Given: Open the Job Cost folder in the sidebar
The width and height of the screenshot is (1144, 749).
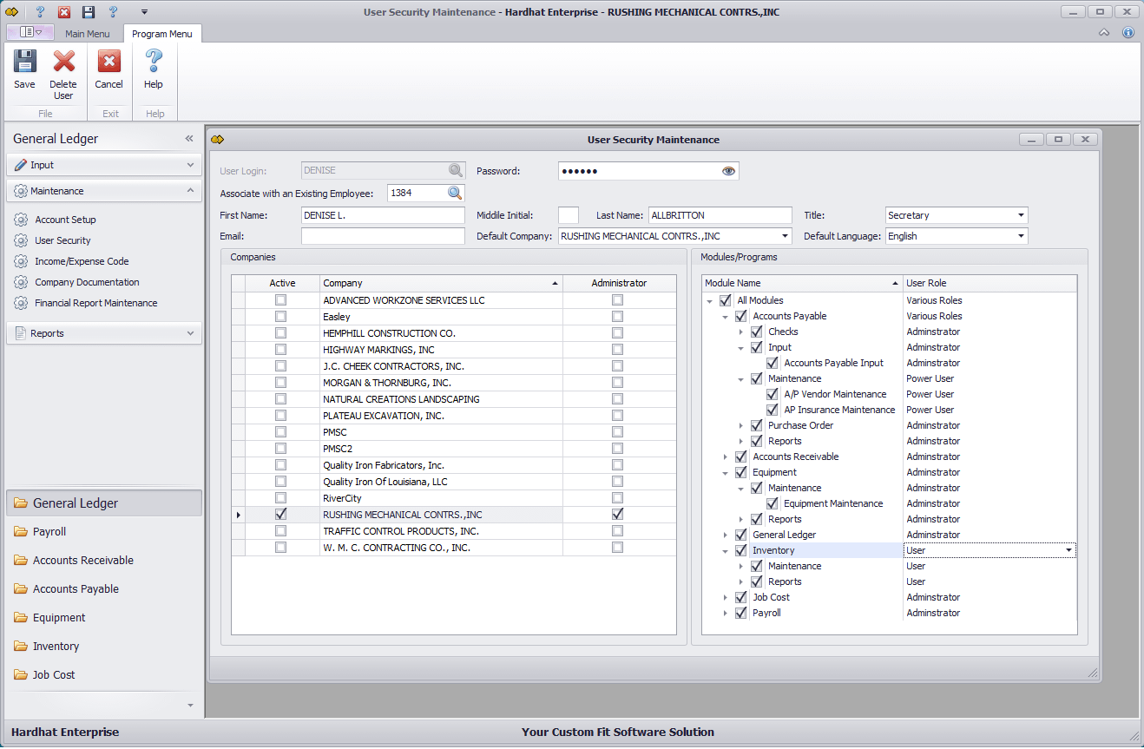Looking at the screenshot, I should pyautogui.click(x=54, y=675).
